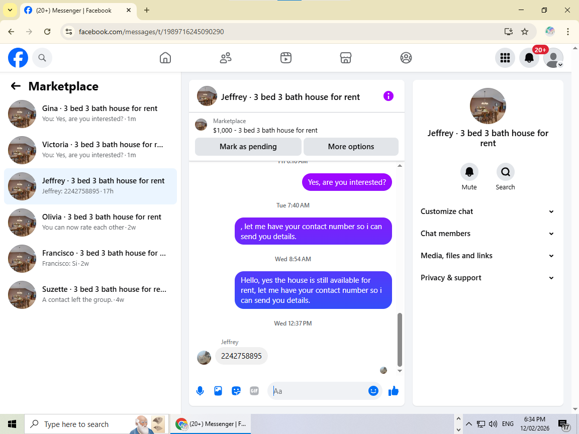Click More options button
The height and width of the screenshot is (434, 579).
pos(351,147)
